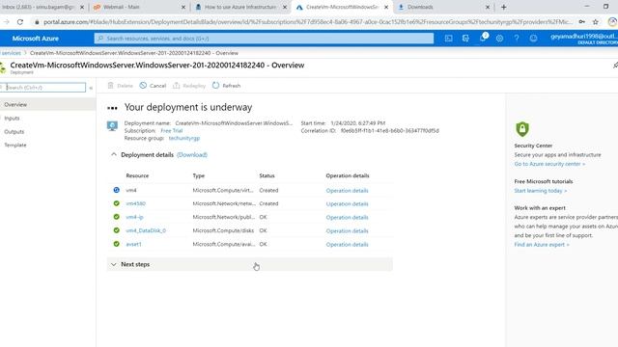Viewport: 618px width, 347px height.
Task: Select Inputs in the left menu
Action: (x=12, y=118)
